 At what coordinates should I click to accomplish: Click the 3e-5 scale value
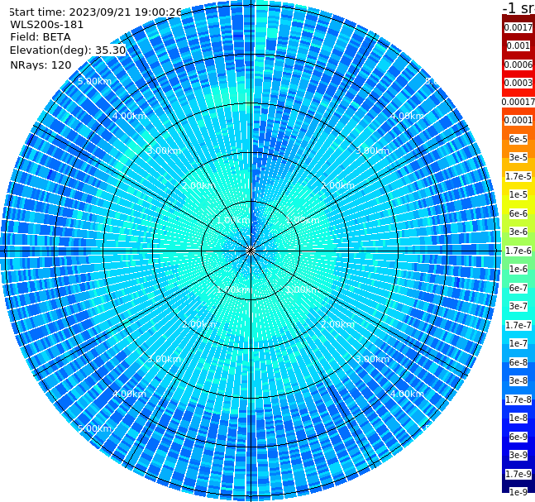518,157
